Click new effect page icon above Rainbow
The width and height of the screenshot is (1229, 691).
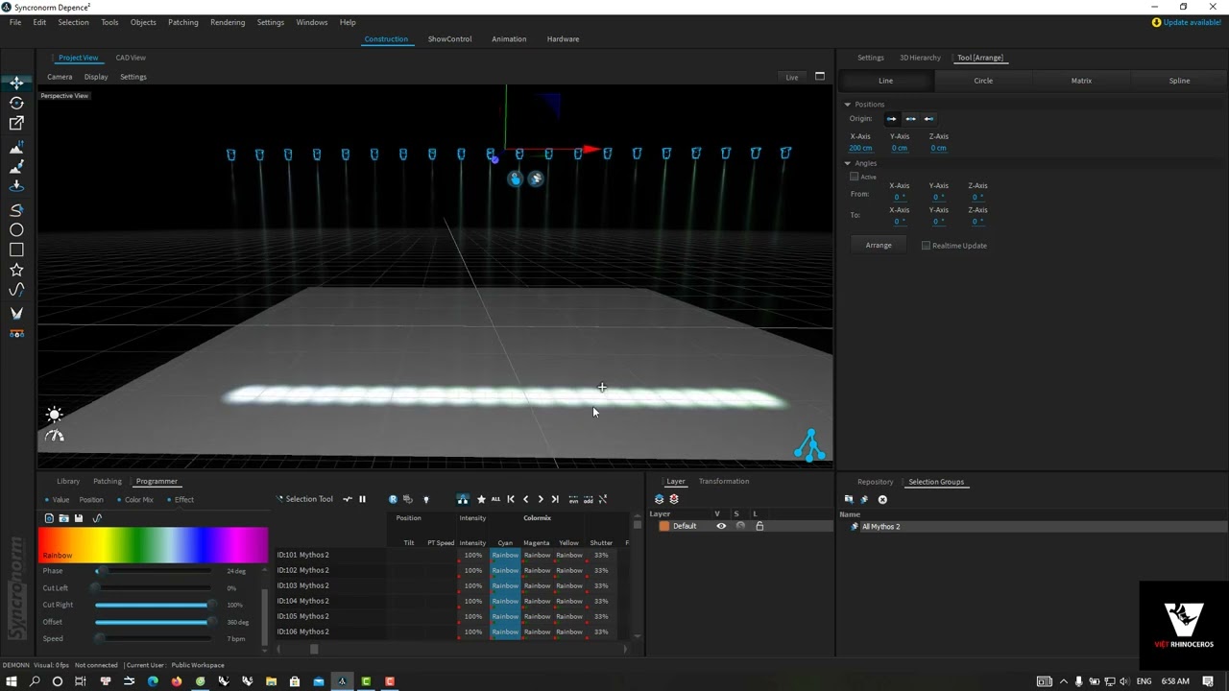coord(49,518)
